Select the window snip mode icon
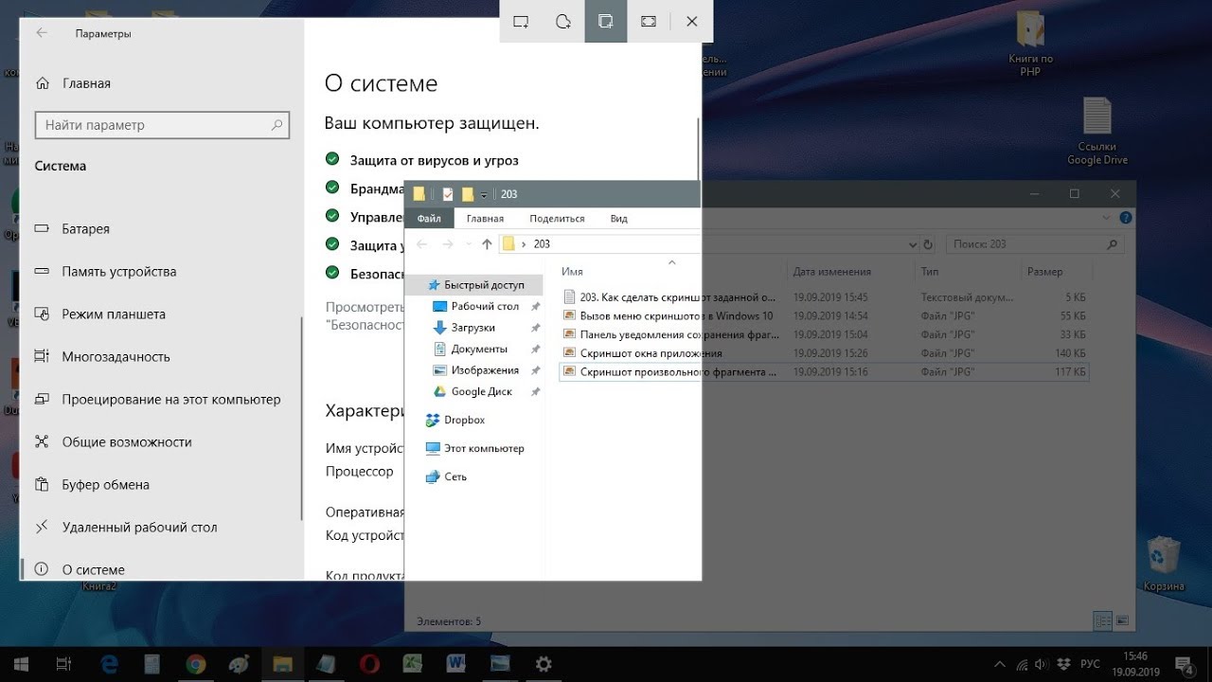The image size is (1212, 682). [x=606, y=22]
